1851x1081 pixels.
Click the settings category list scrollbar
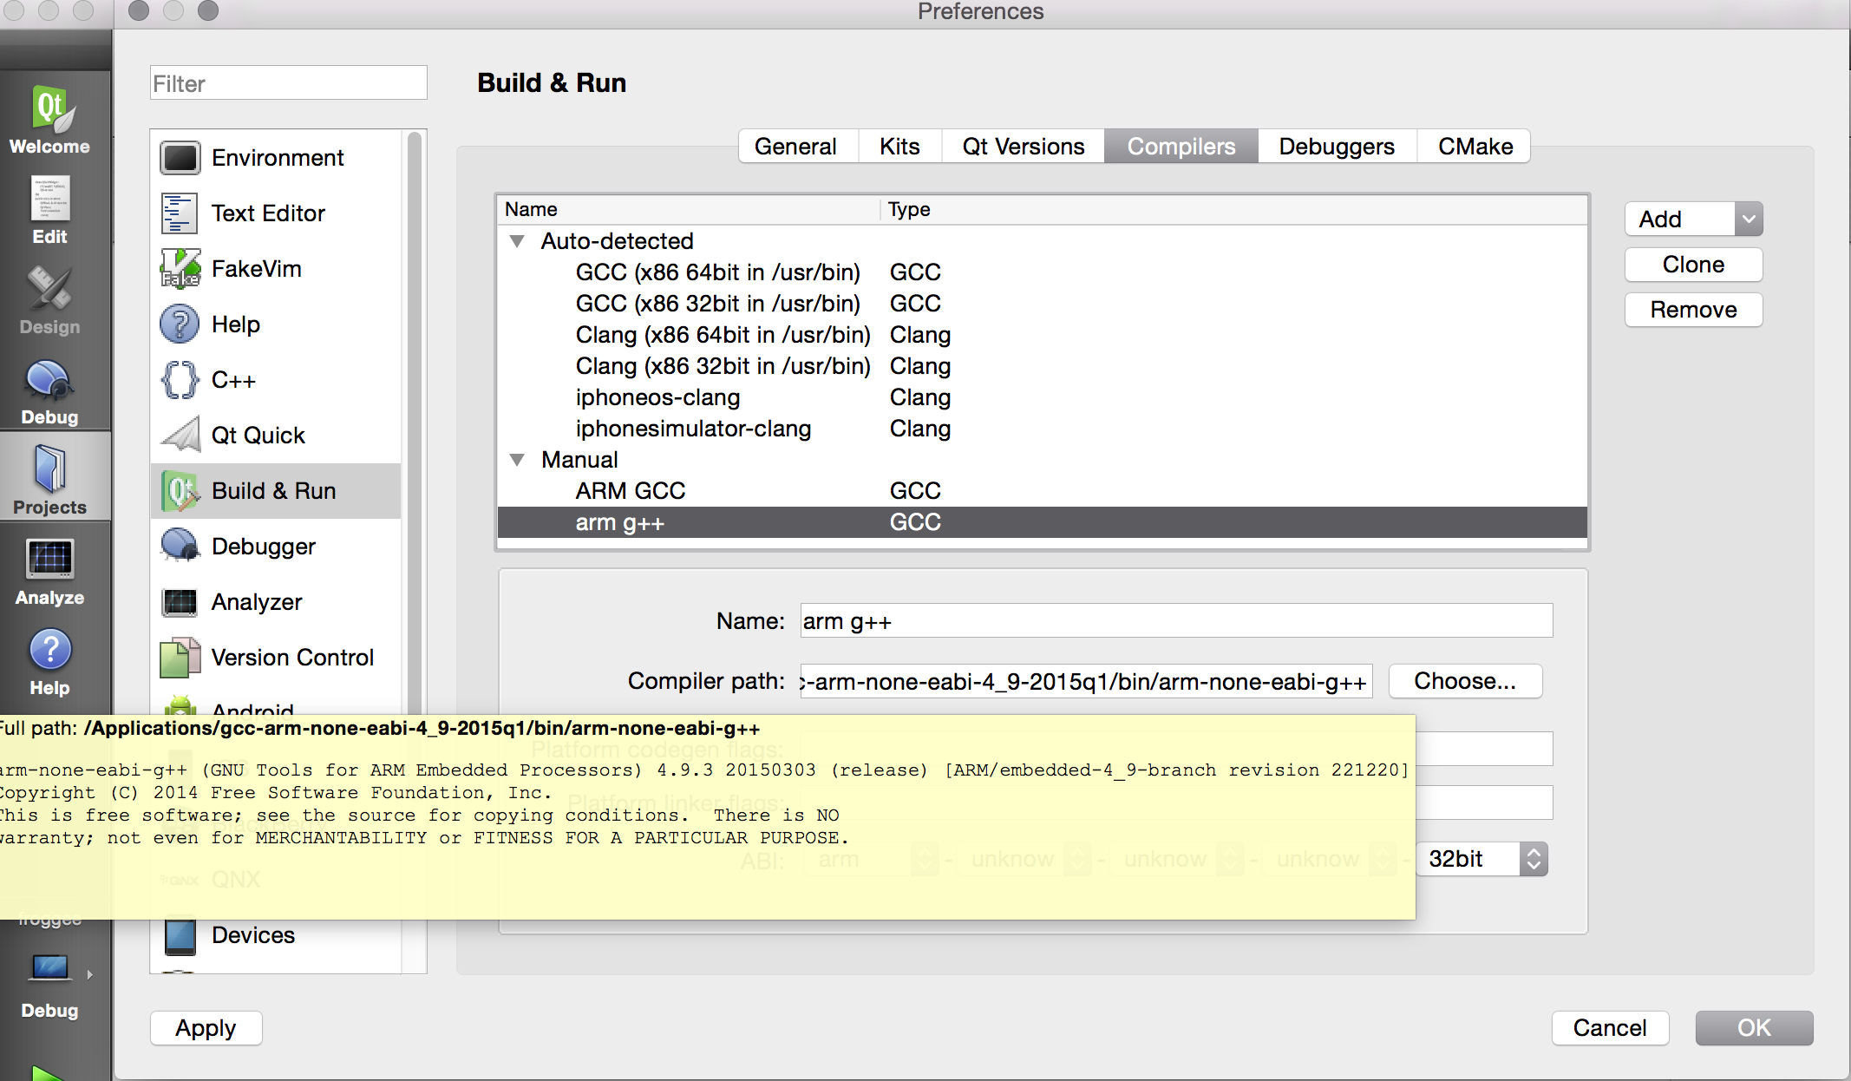pos(415,425)
